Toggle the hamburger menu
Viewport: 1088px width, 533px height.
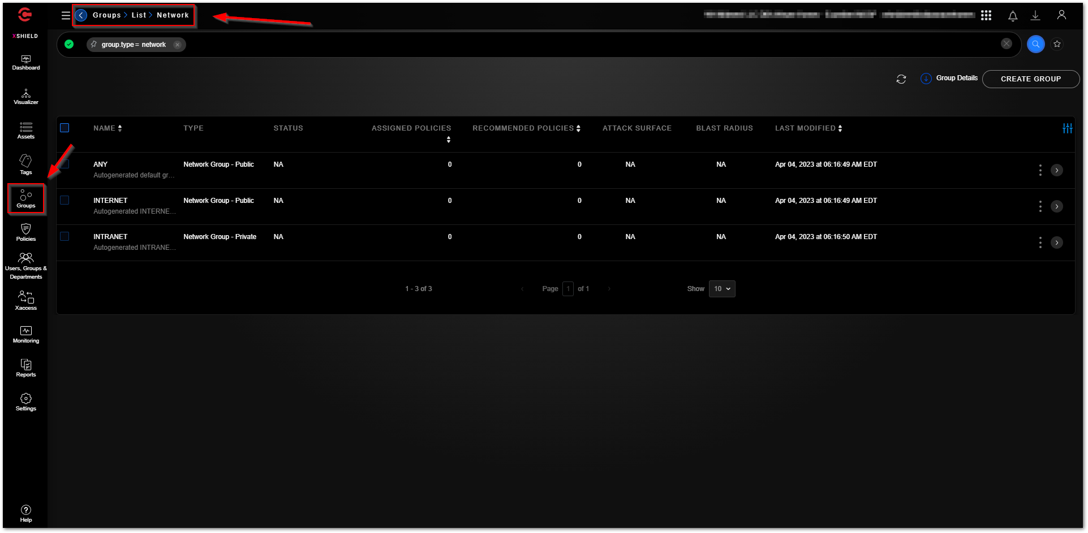(66, 15)
